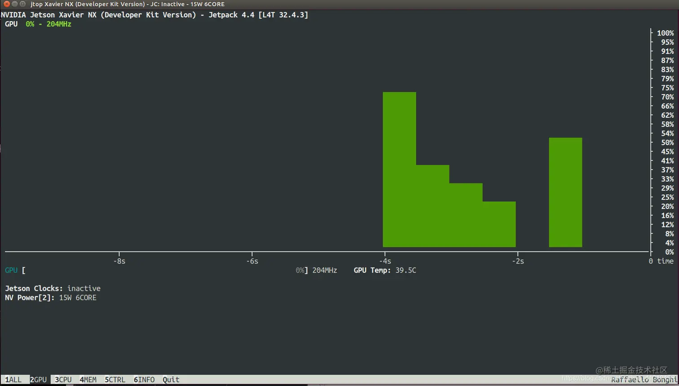Click the -6s time axis label

252,261
